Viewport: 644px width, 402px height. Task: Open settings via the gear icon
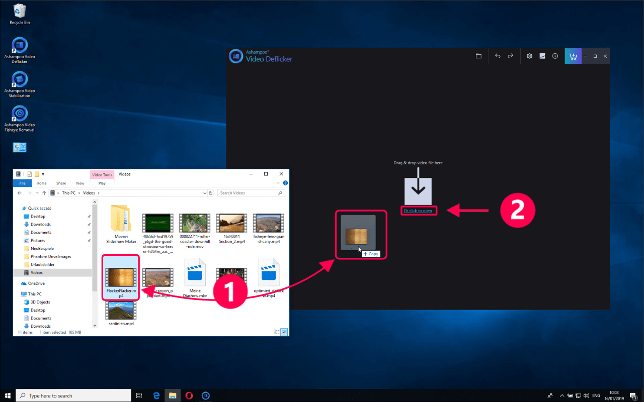tap(529, 56)
